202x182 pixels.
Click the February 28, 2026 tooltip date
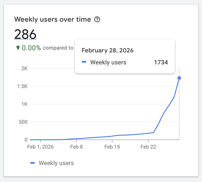[x=107, y=50]
